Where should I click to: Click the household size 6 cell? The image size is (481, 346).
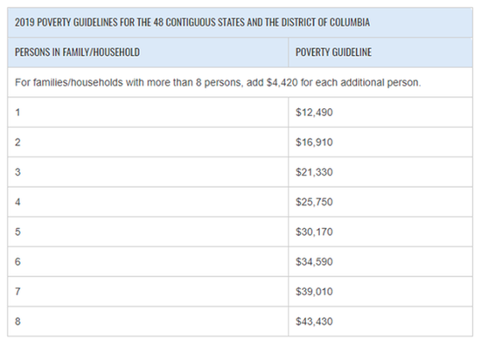(148, 262)
